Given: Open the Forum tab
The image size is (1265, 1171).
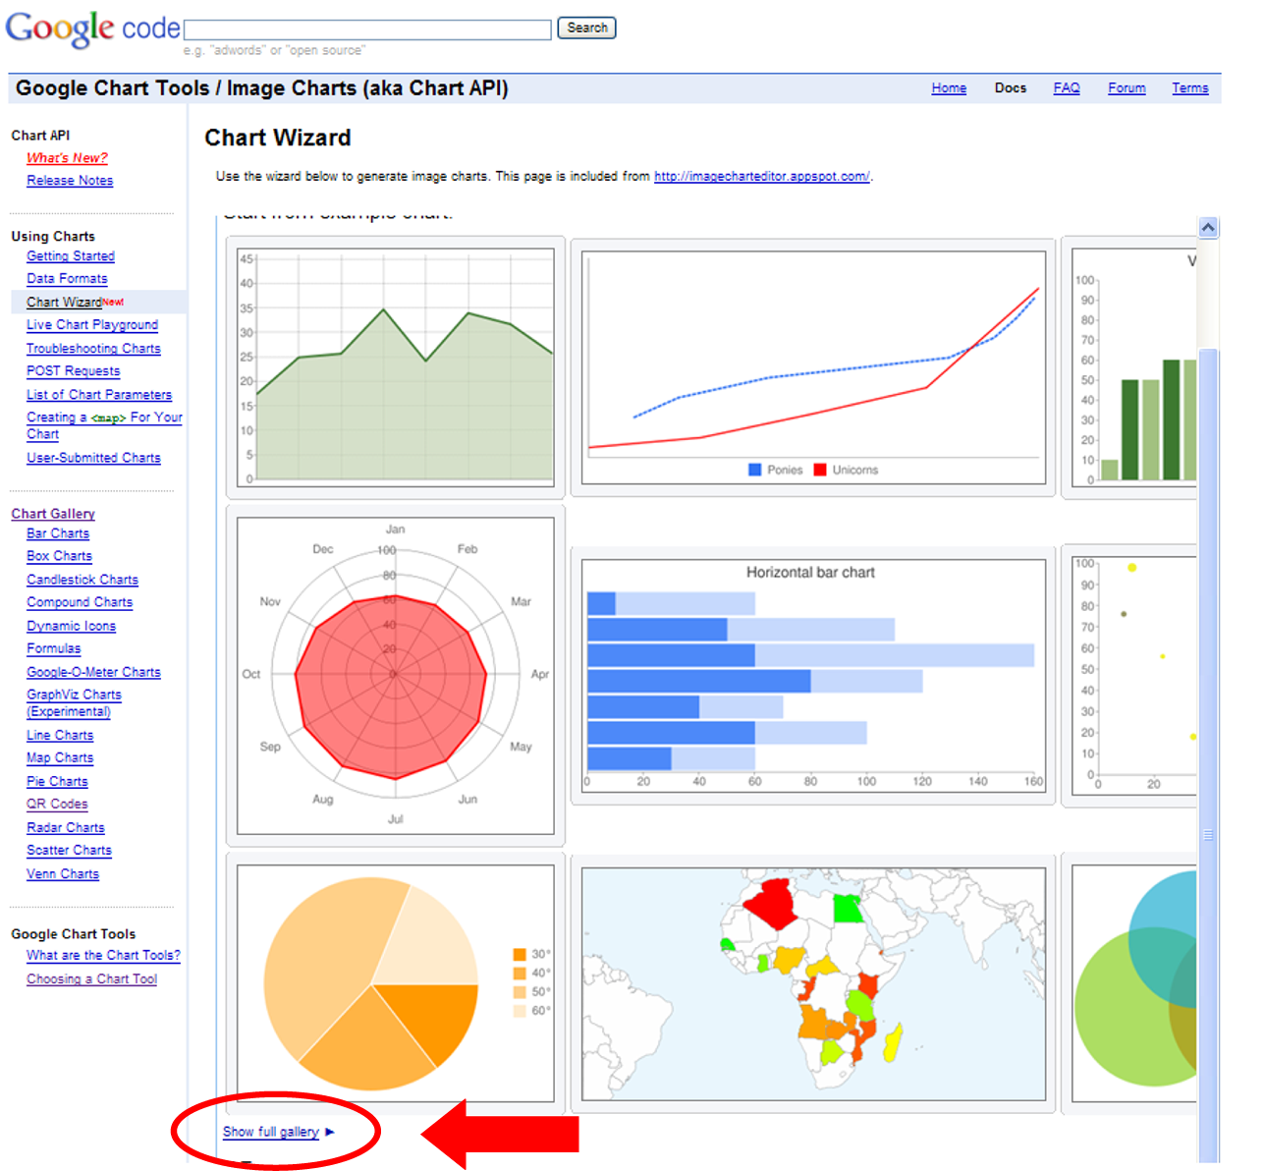Looking at the screenshot, I should [x=1127, y=87].
